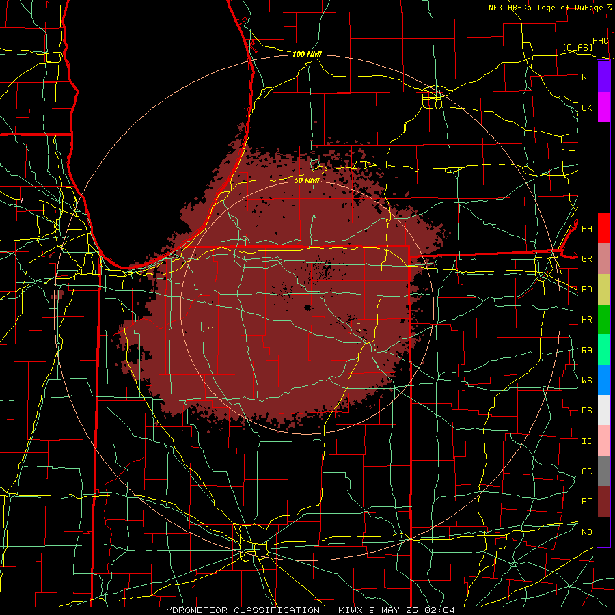Click 'HYDROMETEOR CLASSIFICATION' in the bottom caption

240,610
